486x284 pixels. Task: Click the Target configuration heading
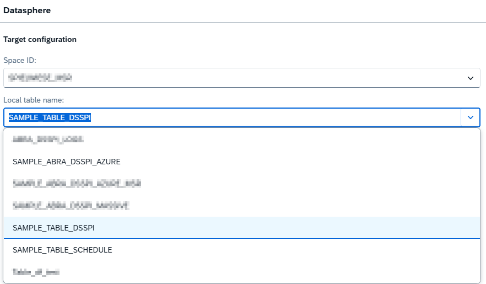coord(40,40)
